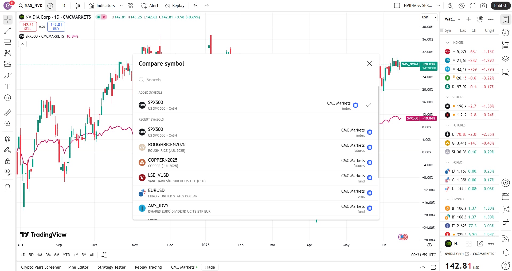Expand the Indicators favorites dropdown
Viewport: 512px width, 271px height.
point(121,6)
